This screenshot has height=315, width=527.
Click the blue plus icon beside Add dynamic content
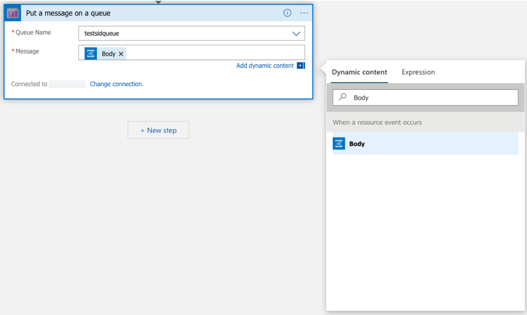(x=301, y=66)
